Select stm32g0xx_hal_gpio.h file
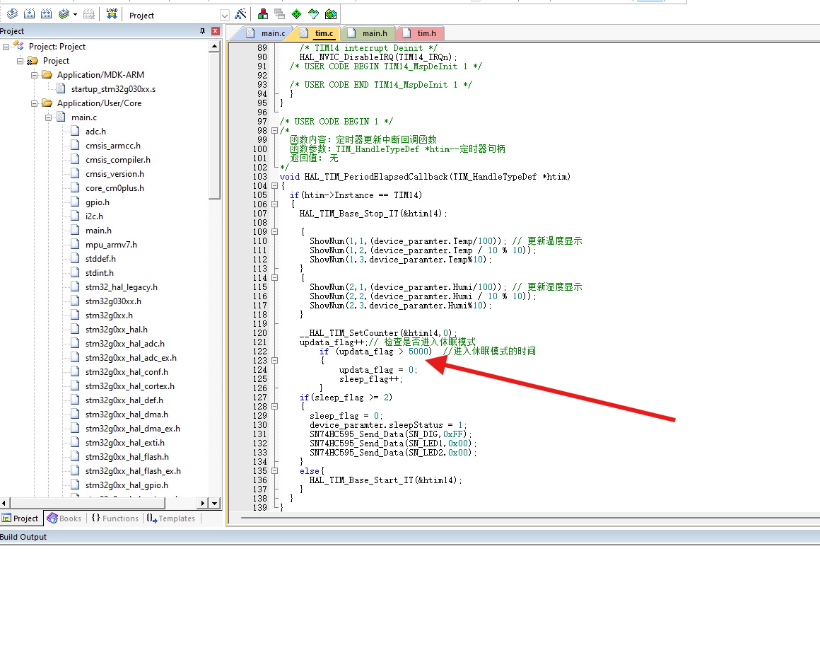The height and width of the screenshot is (655, 820). tap(127, 485)
